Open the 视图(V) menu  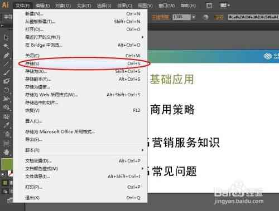tap(145, 6)
